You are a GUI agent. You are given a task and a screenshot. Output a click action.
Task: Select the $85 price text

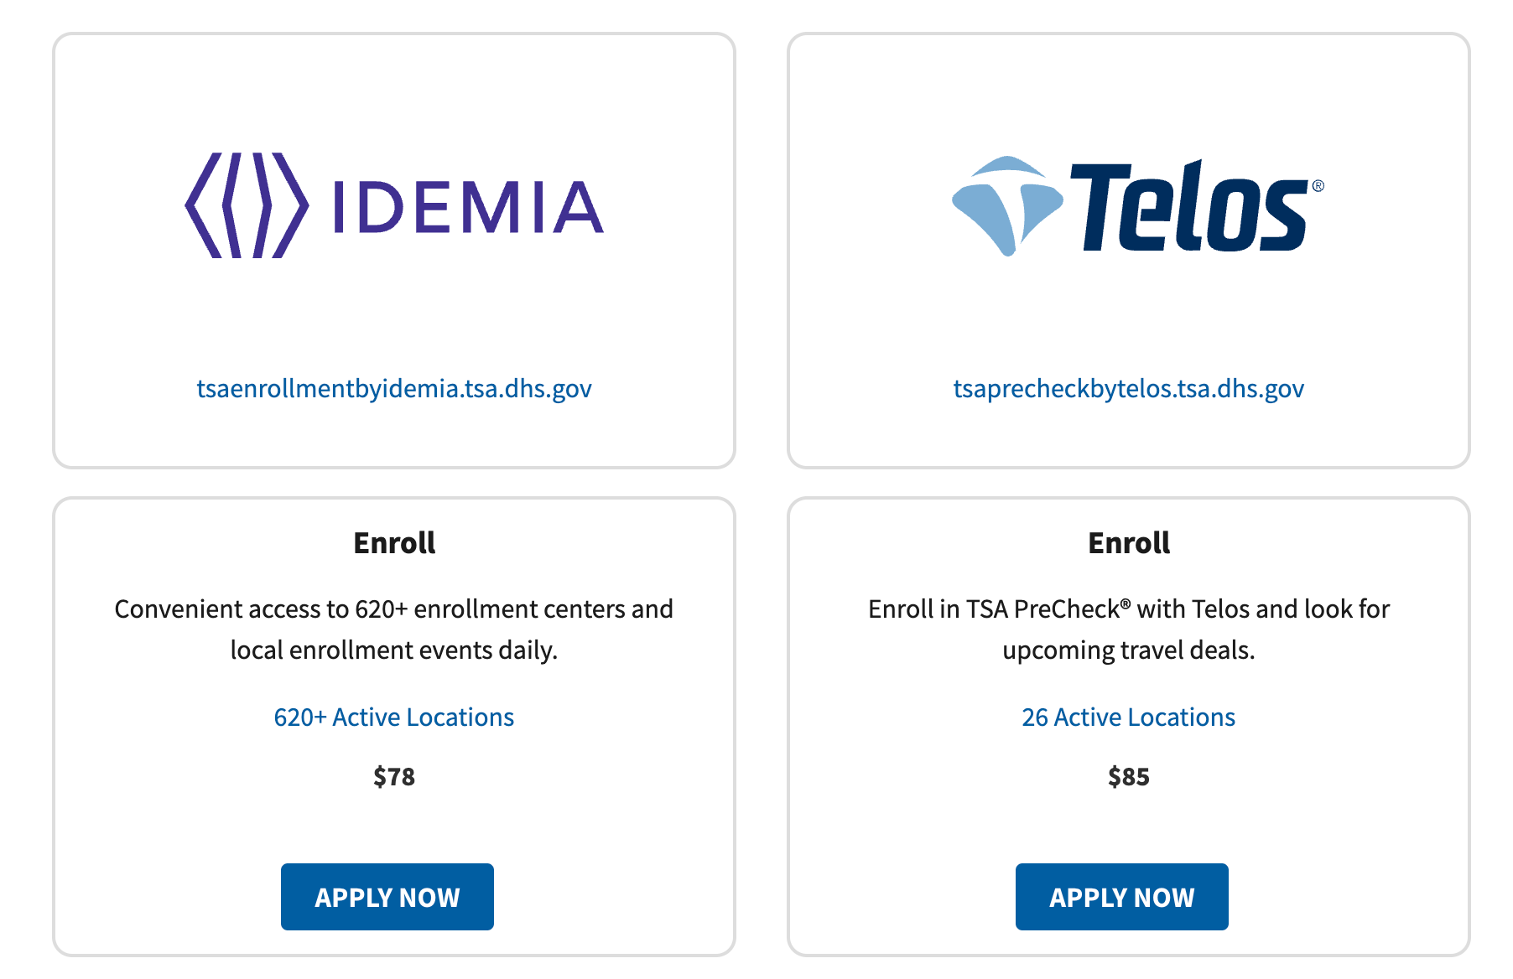point(1128,777)
